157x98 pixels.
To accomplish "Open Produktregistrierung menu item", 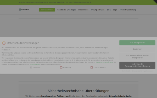I will 128,10.
